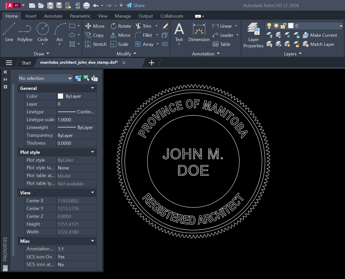Click the Match Layer button

pyautogui.click(x=318, y=44)
